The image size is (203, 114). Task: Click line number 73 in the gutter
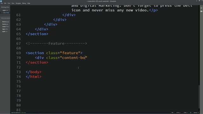(x=18, y=72)
